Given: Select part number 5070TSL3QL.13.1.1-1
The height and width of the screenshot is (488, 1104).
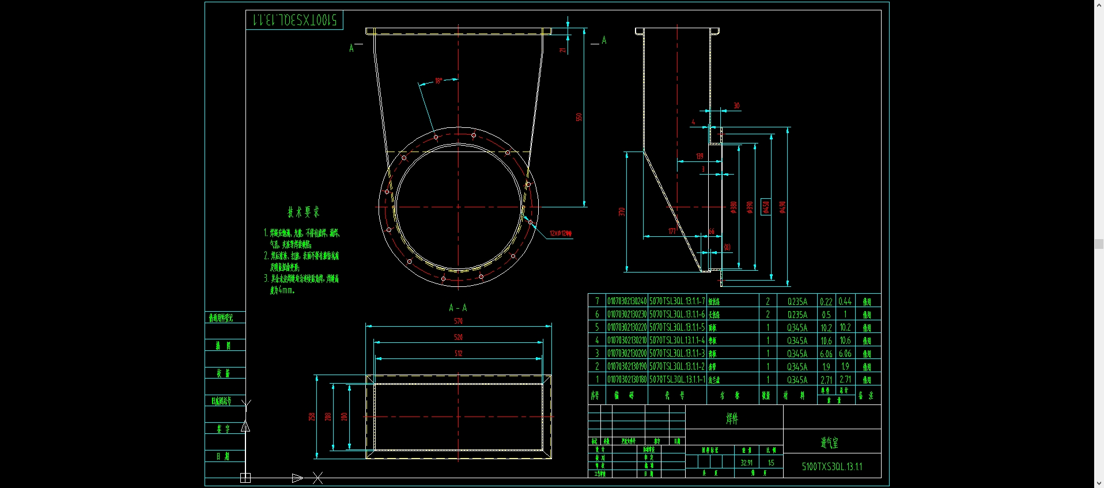Looking at the screenshot, I should click(x=678, y=380).
